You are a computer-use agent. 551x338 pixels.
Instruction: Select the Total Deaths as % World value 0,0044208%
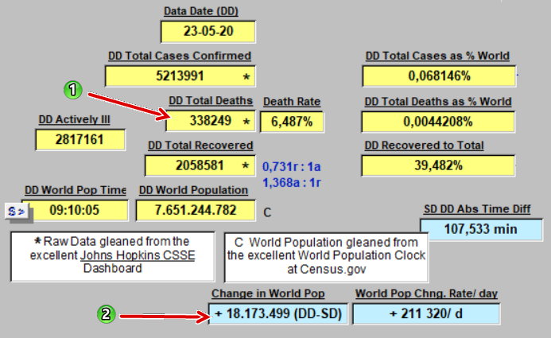pos(438,122)
